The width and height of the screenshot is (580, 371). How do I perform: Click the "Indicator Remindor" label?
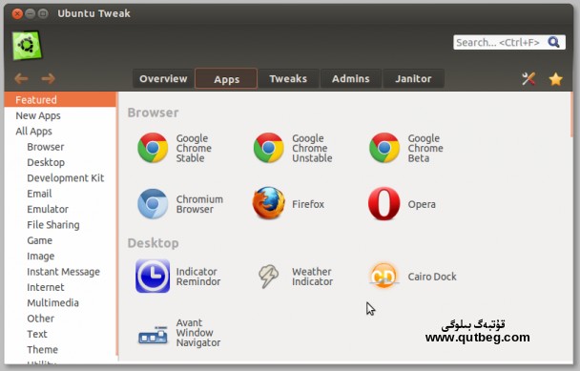(197, 277)
